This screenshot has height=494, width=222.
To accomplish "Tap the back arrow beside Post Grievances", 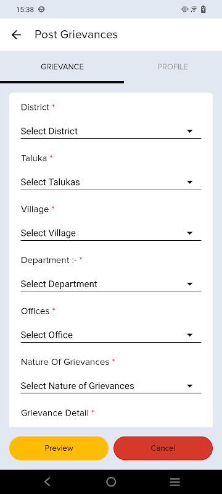I will point(16,35).
